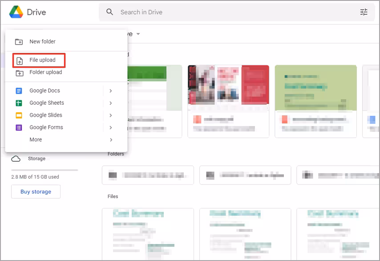Open the My Drive dropdown arrow
This screenshot has height=261, width=380.
[x=138, y=34]
